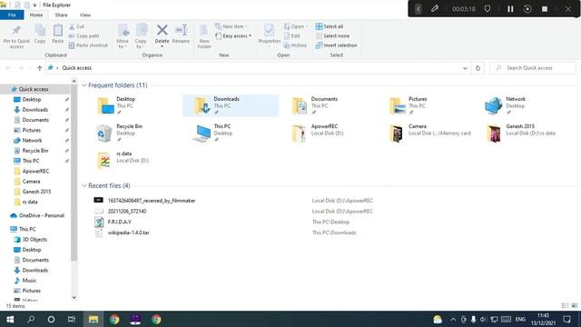Click Select none in the ribbon

(x=332, y=36)
